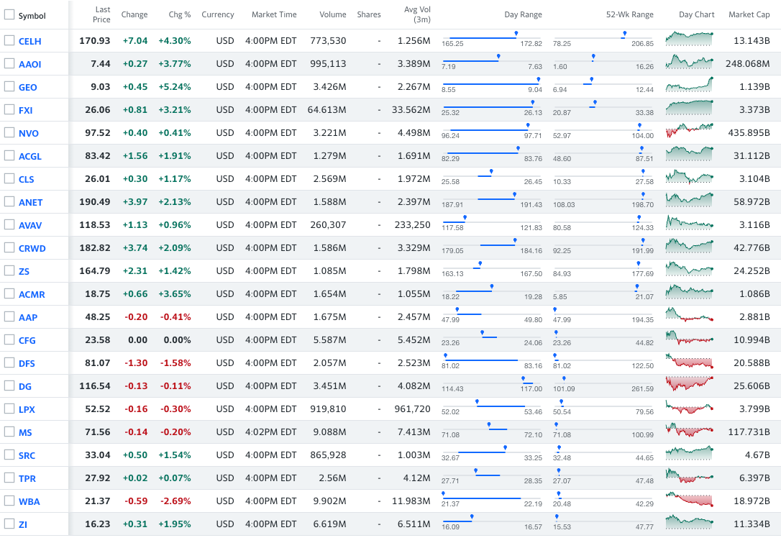
Task: Click the CFG 52-week range bar
Action: point(603,337)
